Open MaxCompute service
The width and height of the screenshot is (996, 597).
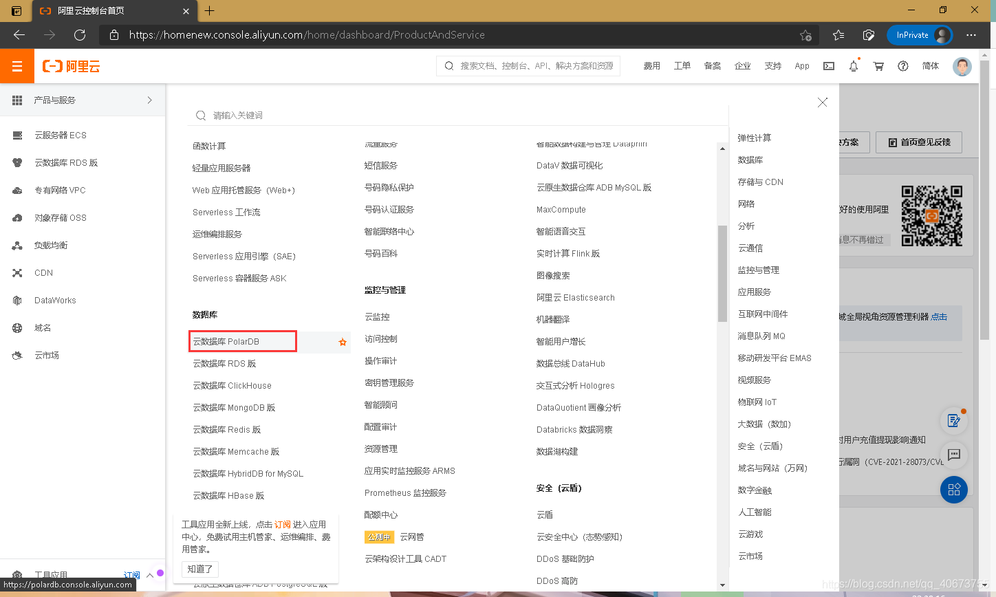[x=561, y=210]
